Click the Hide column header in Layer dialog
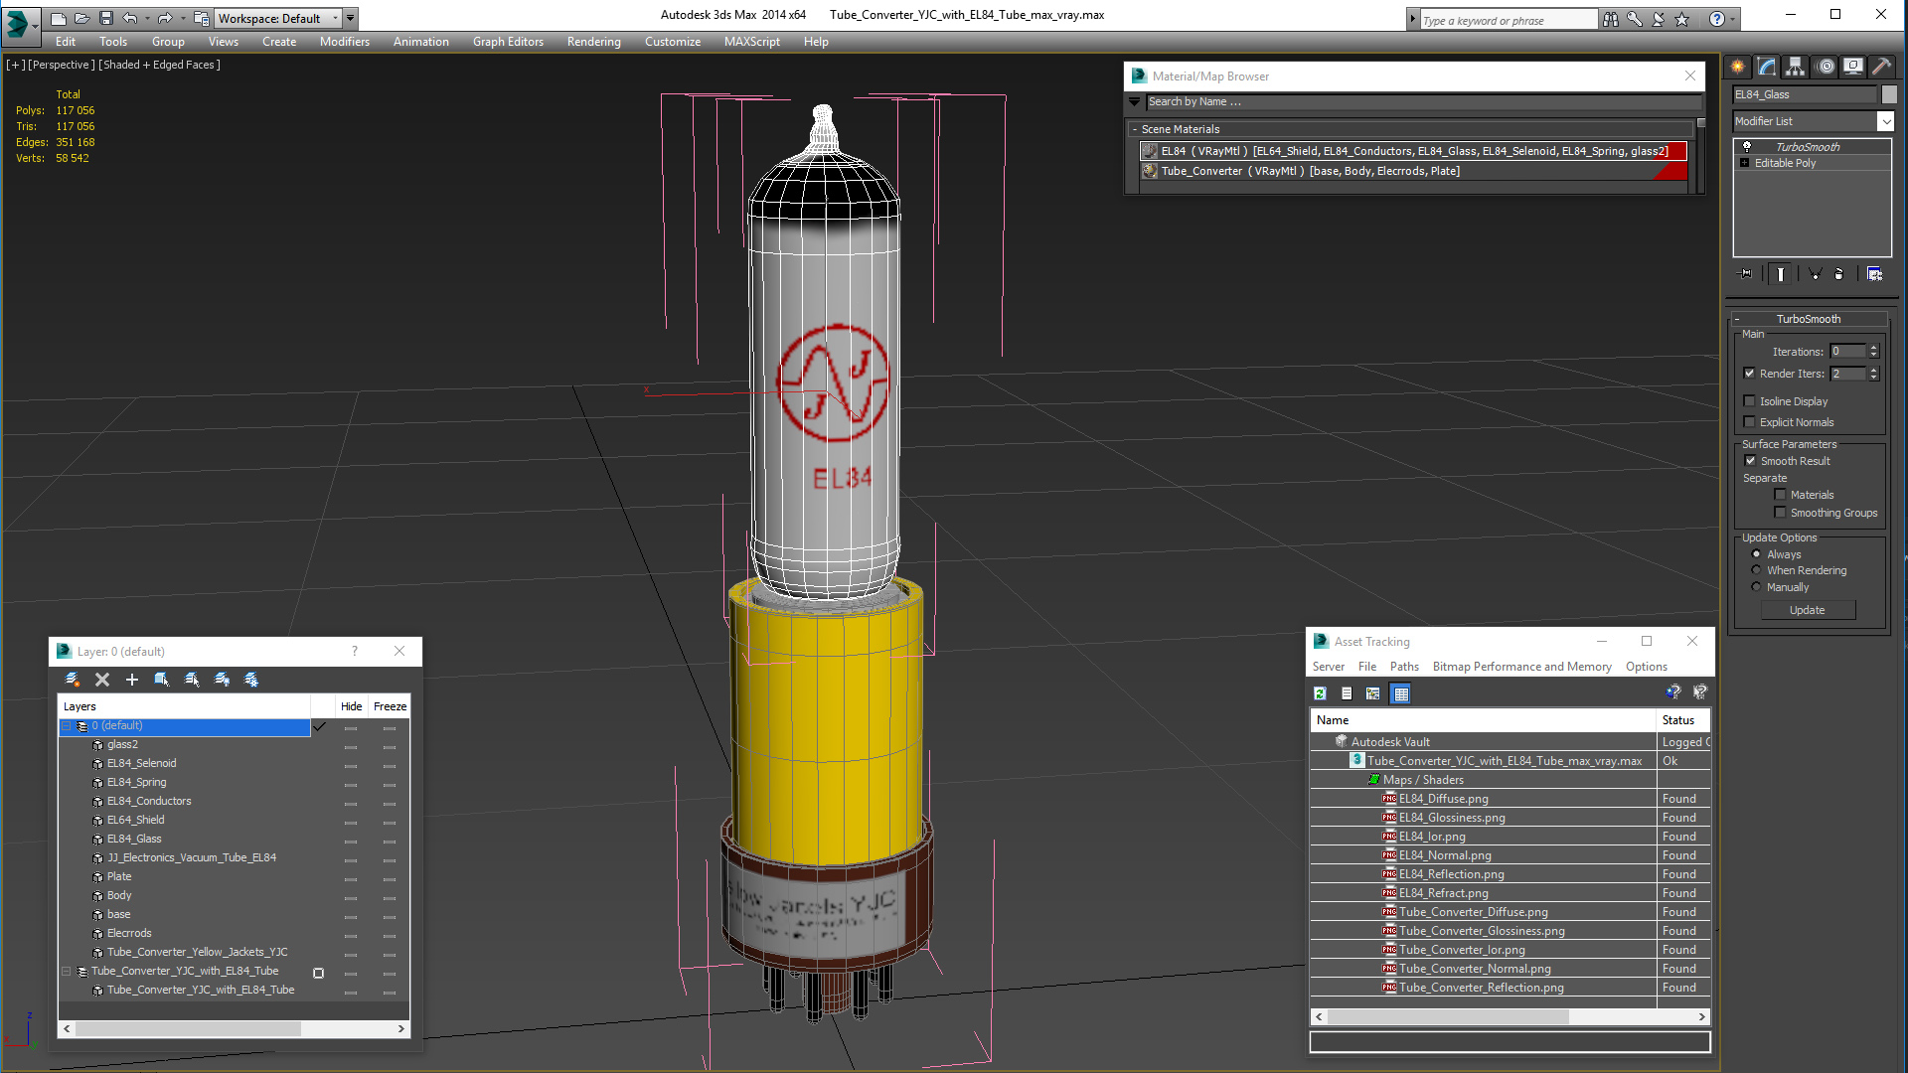The image size is (1908, 1073). [351, 706]
